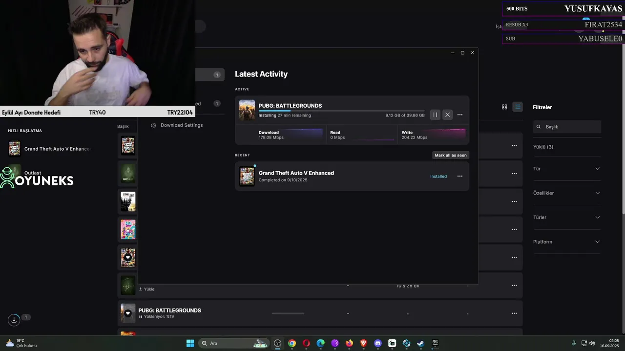The width and height of the screenshot is (625, 351).
Task: Click the Installed status link for GTA V
Action: click(x=438, y=176)
